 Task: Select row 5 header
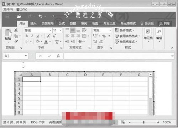19,98
